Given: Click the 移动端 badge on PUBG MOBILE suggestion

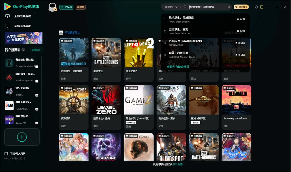Looking at the screenshot, I should point(240,43).
